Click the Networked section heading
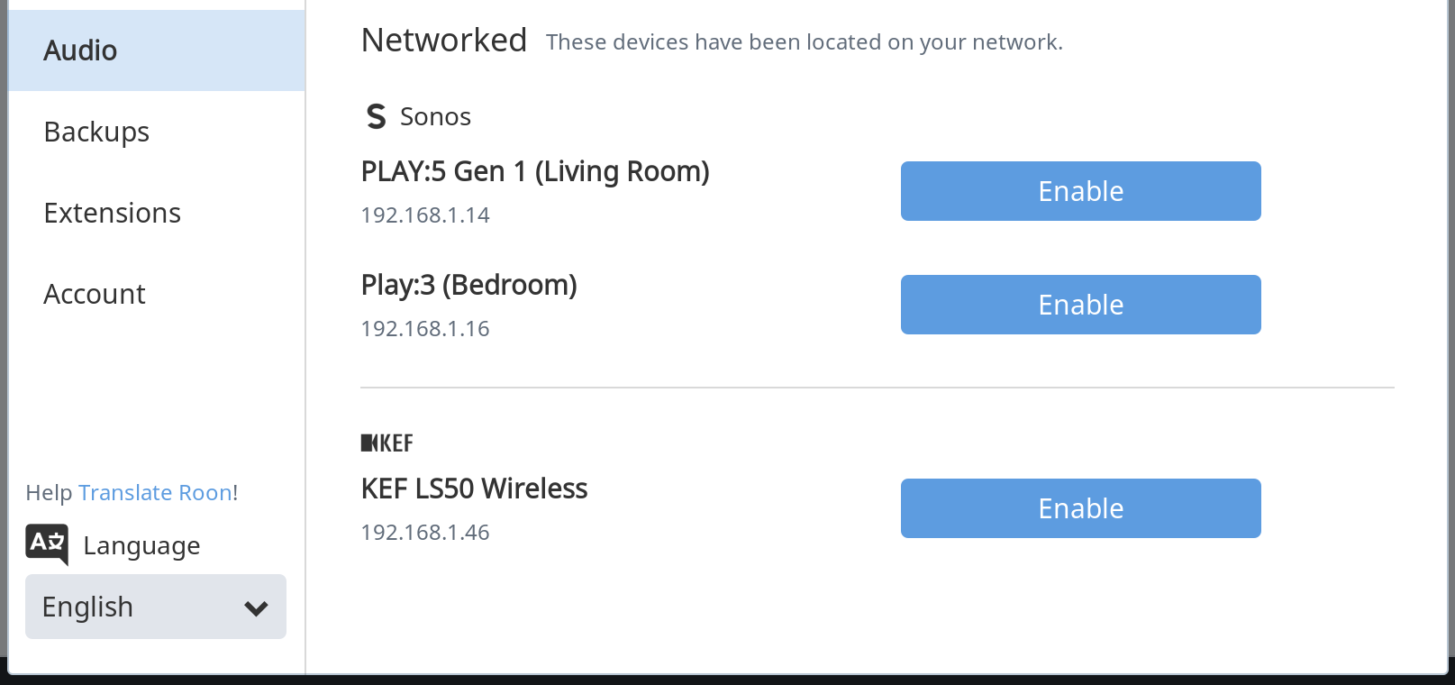 coord(444,41)
